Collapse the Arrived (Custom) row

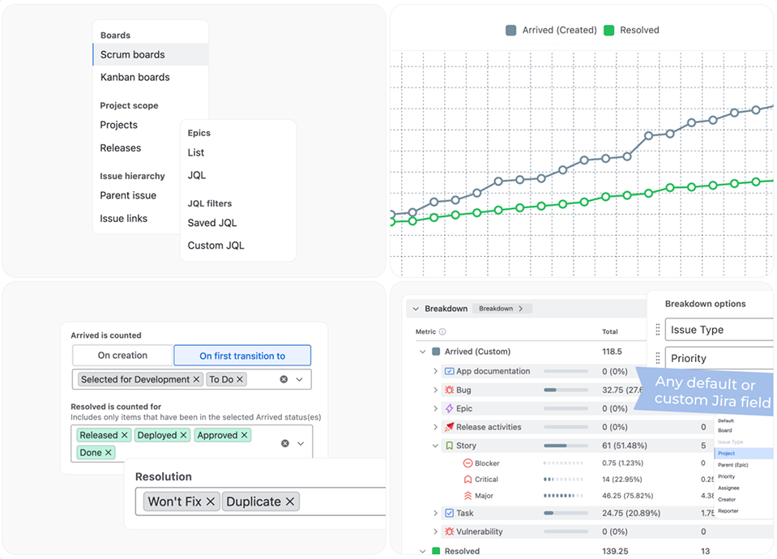[423, 352]
